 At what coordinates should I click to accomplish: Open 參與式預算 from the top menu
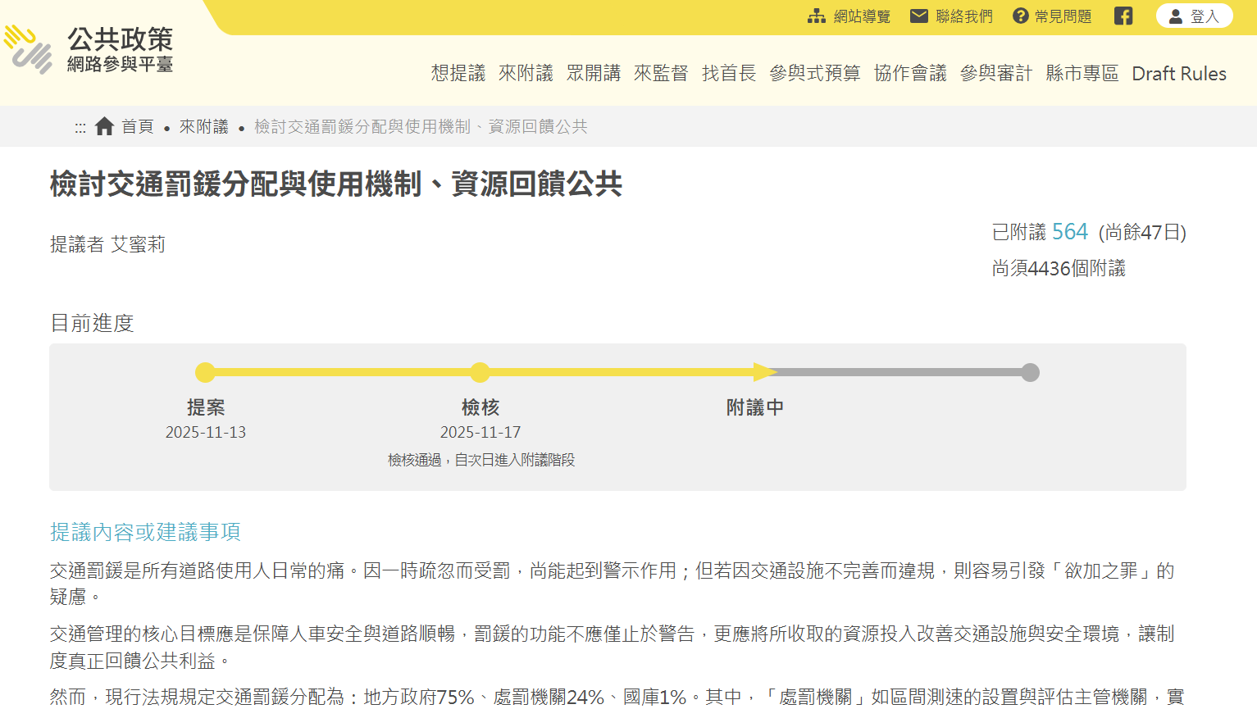click(814, 73)
